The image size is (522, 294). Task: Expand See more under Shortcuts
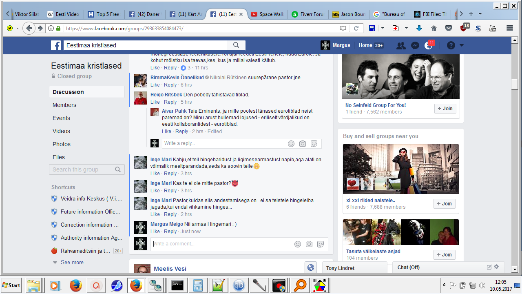pos(72,263)
